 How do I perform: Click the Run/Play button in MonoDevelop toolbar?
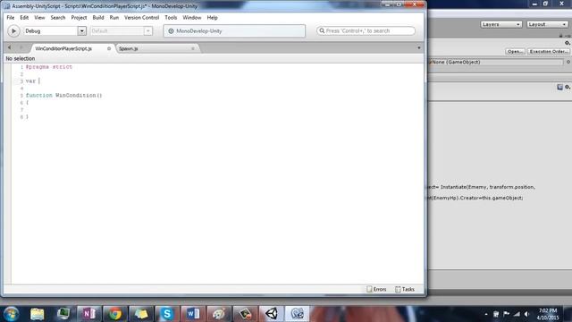[13, 31]
